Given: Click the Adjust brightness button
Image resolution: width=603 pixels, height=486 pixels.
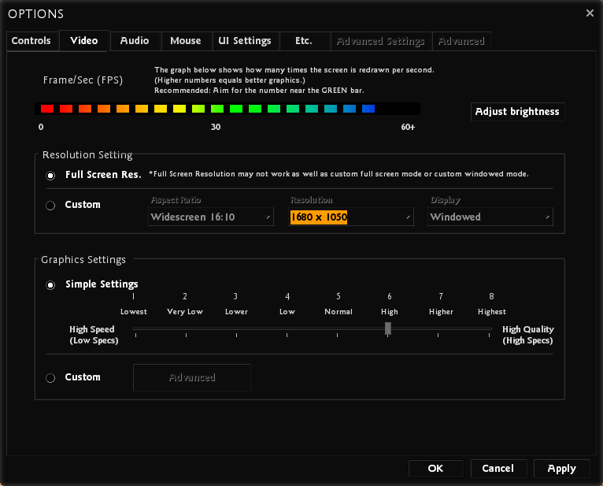Looking at the screenshot, I should click(x=517, y=112).
